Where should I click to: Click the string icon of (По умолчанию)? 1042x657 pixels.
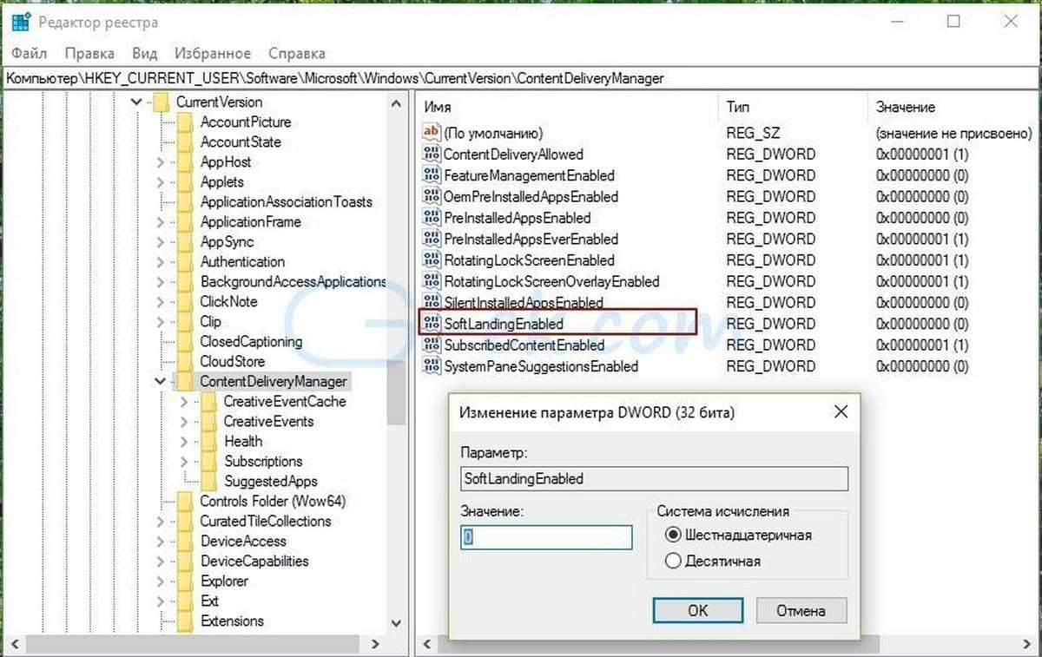tap(432, 133)
